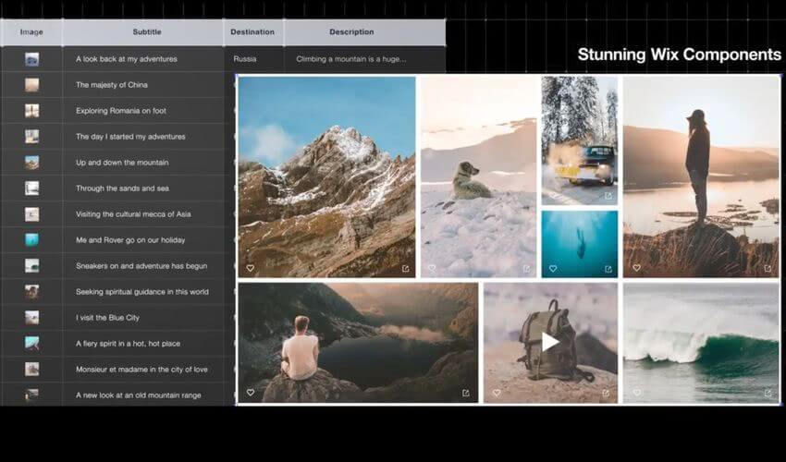This screenshot has height=462, width=786.
Task: Open thumbnail for 'Monsieur et madame in the city of love'
Action: click(32, 370)
